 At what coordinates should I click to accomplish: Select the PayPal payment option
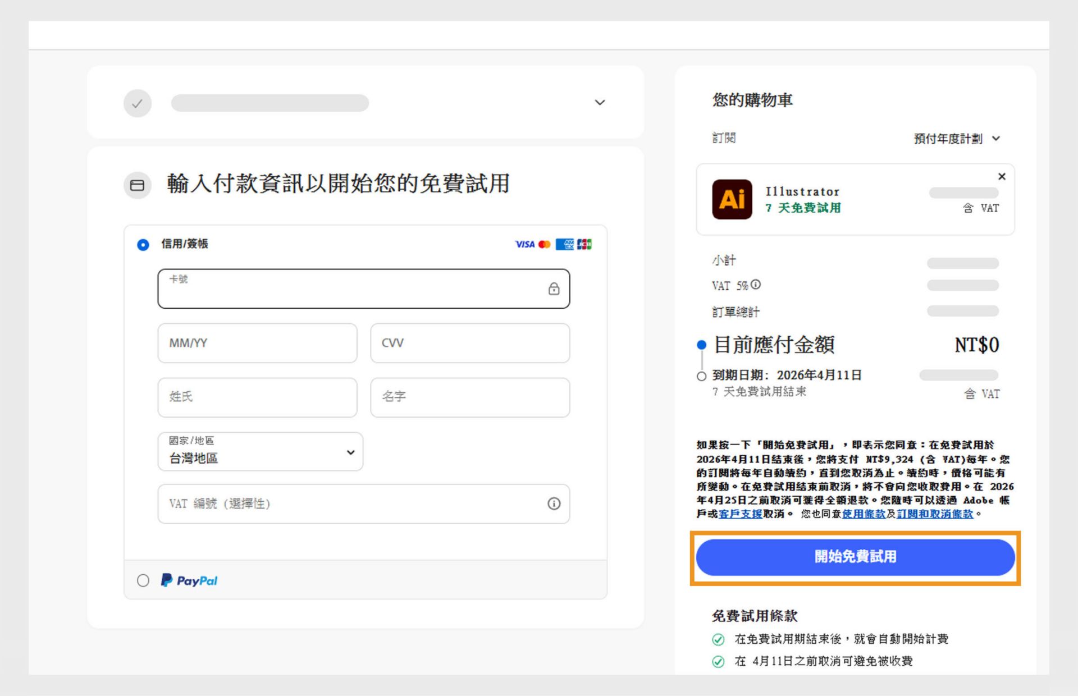pos(142,580)
